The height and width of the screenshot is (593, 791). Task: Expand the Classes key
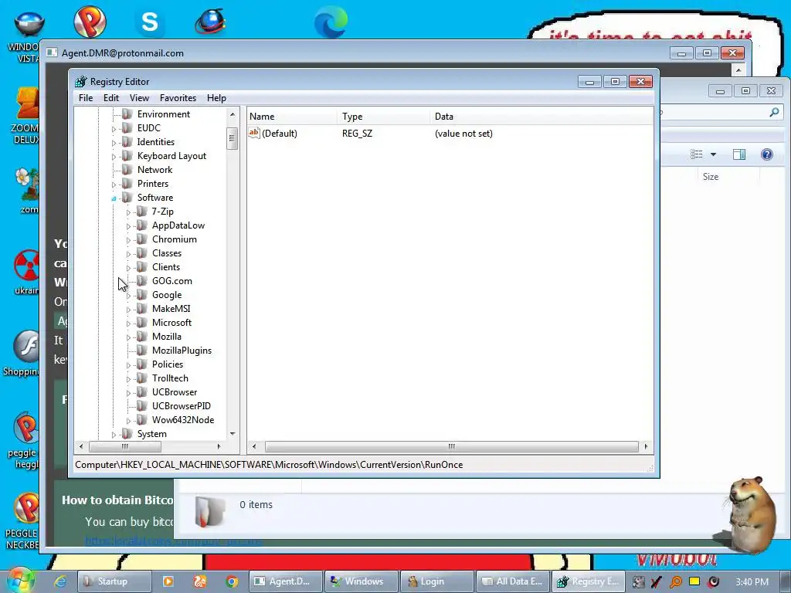[x=128, y=254]
